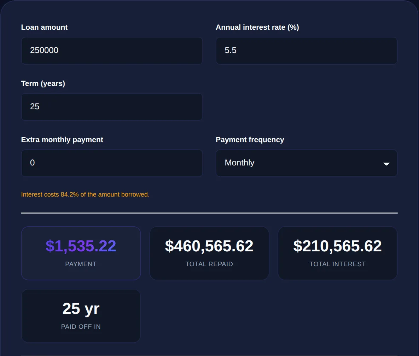Click the PAYMENT card caption

(81, 264)
